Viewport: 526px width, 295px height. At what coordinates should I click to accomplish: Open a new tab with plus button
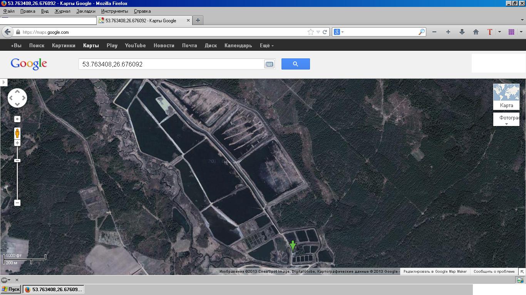(198, 20)
